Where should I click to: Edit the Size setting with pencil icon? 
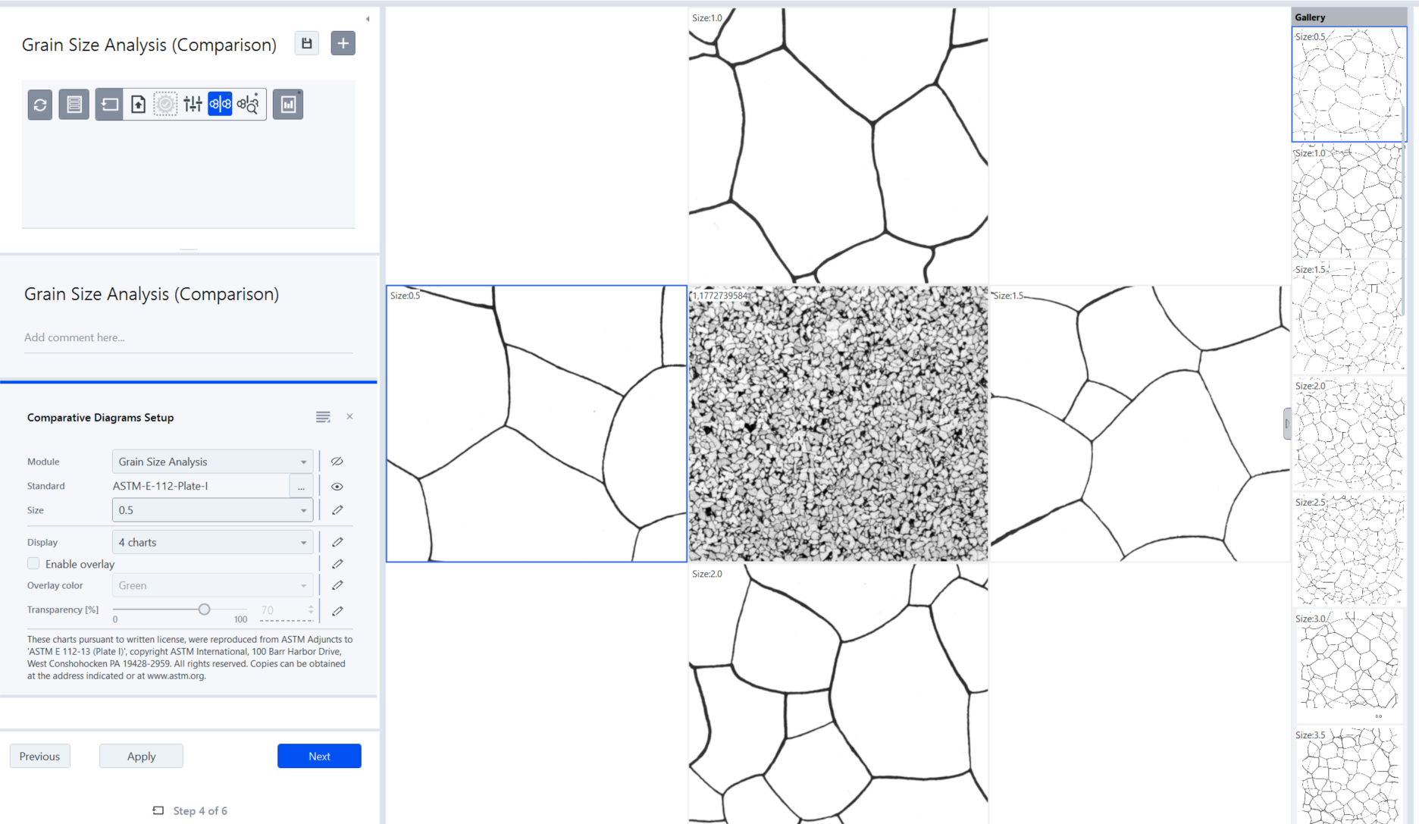coord(337,510)
